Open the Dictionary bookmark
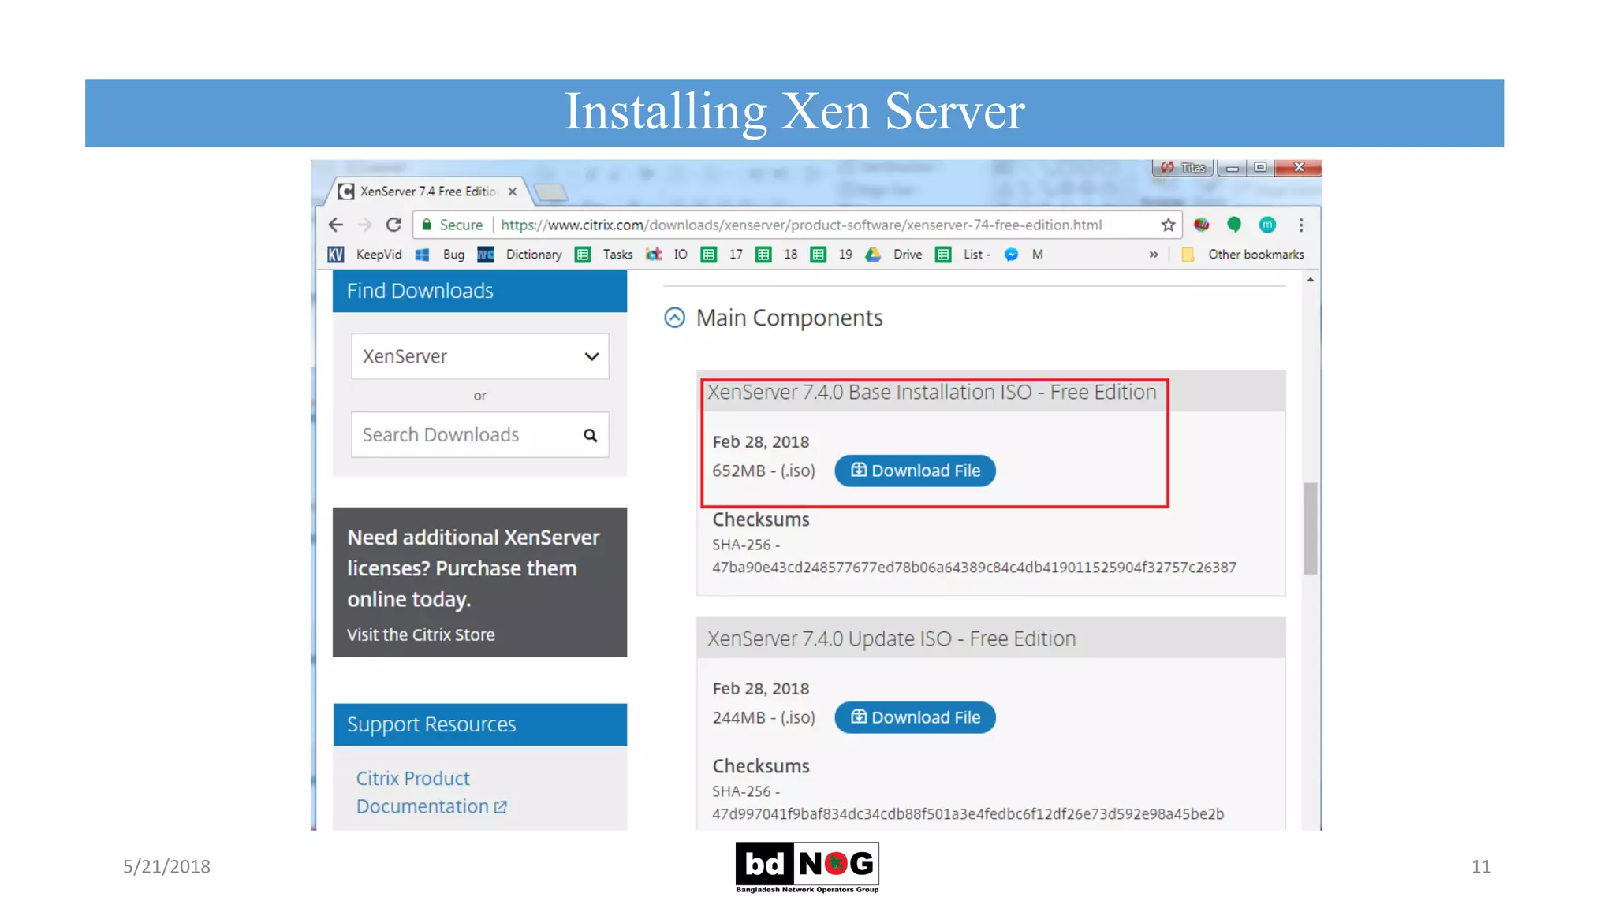The height and width of the screenshot is (908, 1615). (x=520, y=255)
